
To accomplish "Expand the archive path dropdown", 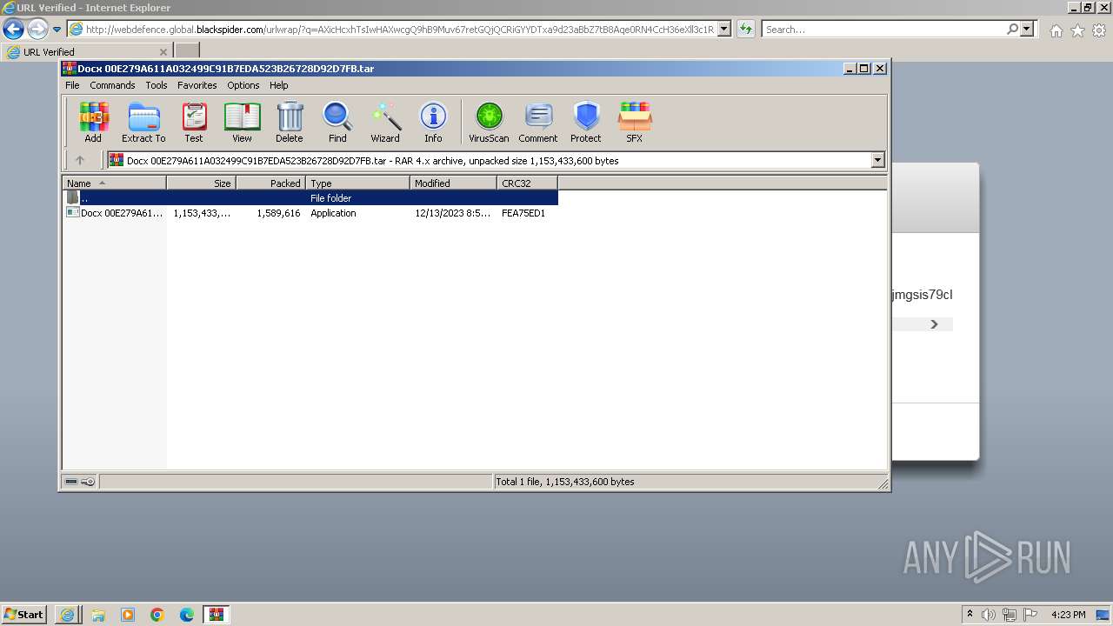I will click(x=877, y=160).
